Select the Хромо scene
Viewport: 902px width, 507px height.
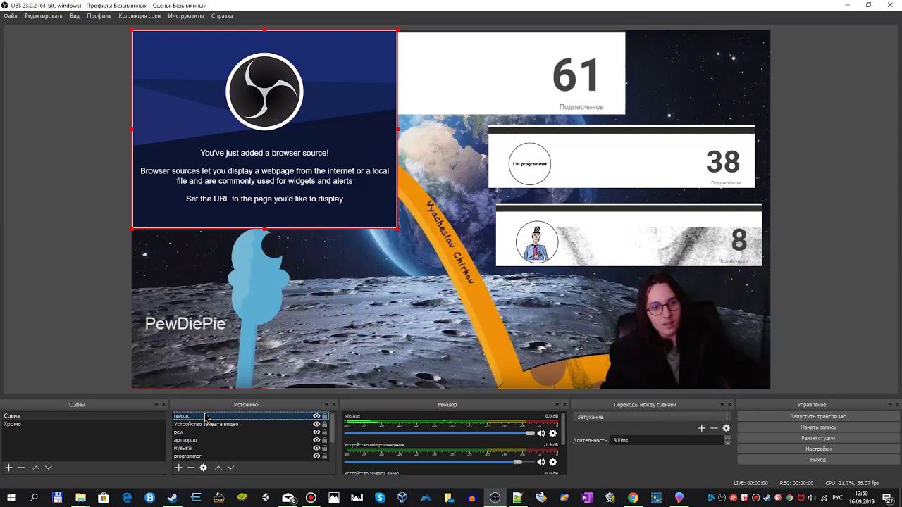point(83,424)
